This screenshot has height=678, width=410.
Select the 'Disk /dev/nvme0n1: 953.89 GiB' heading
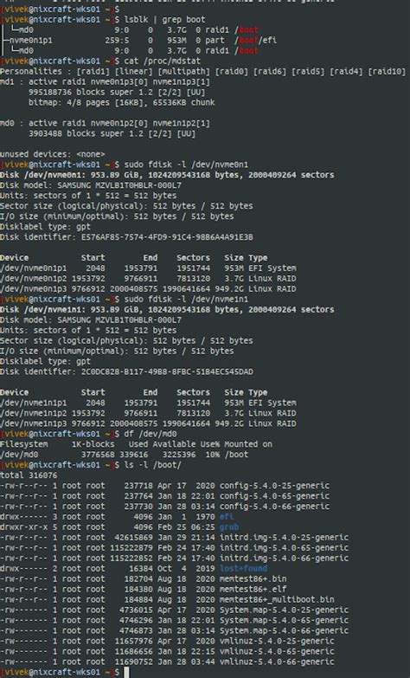click(167, 175)
